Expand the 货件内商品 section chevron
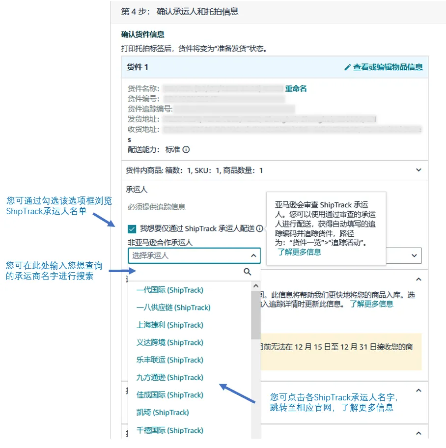446x448 pixels. tap(418, 170)
